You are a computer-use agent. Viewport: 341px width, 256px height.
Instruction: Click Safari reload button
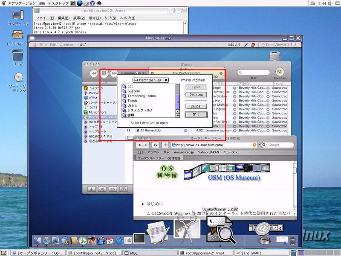pos(155,145)
